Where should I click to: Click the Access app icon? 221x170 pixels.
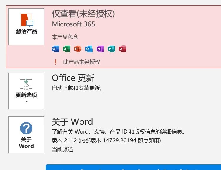[x=123, y=49]
